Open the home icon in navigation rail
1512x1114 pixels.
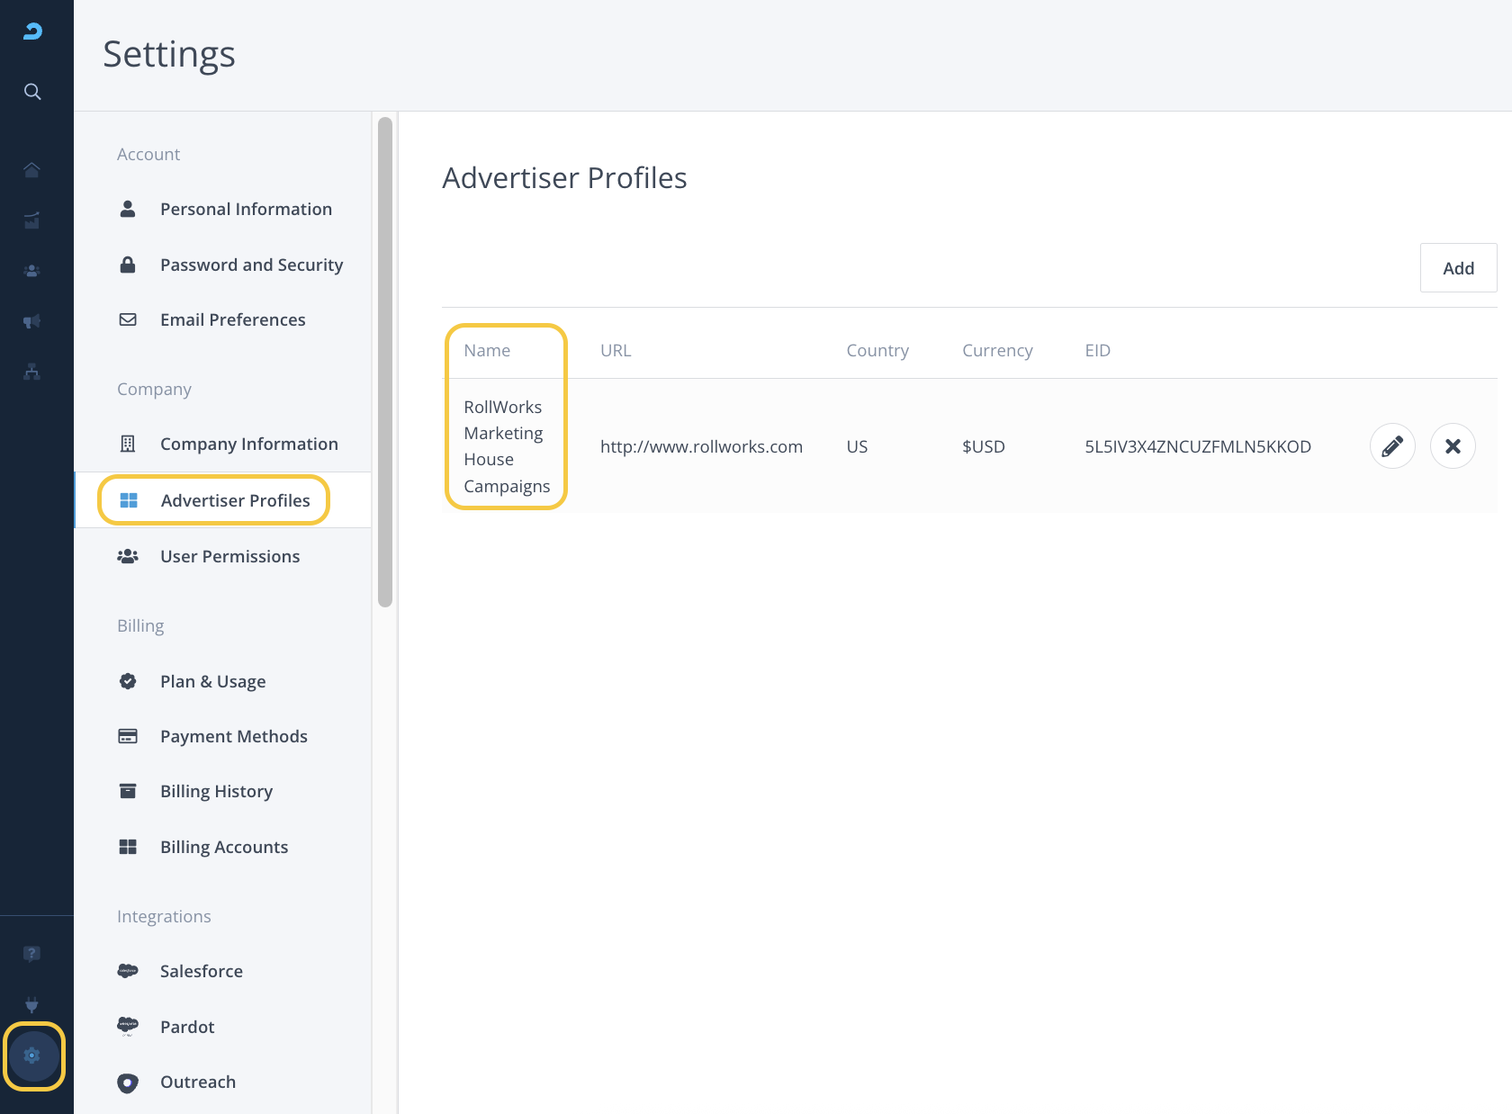32,170
